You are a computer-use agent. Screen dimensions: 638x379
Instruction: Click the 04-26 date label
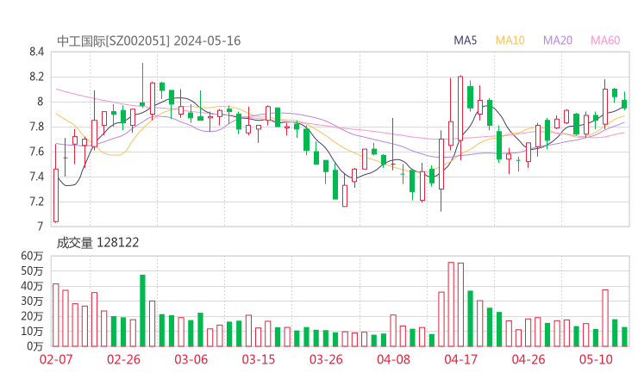click(529, 359)
